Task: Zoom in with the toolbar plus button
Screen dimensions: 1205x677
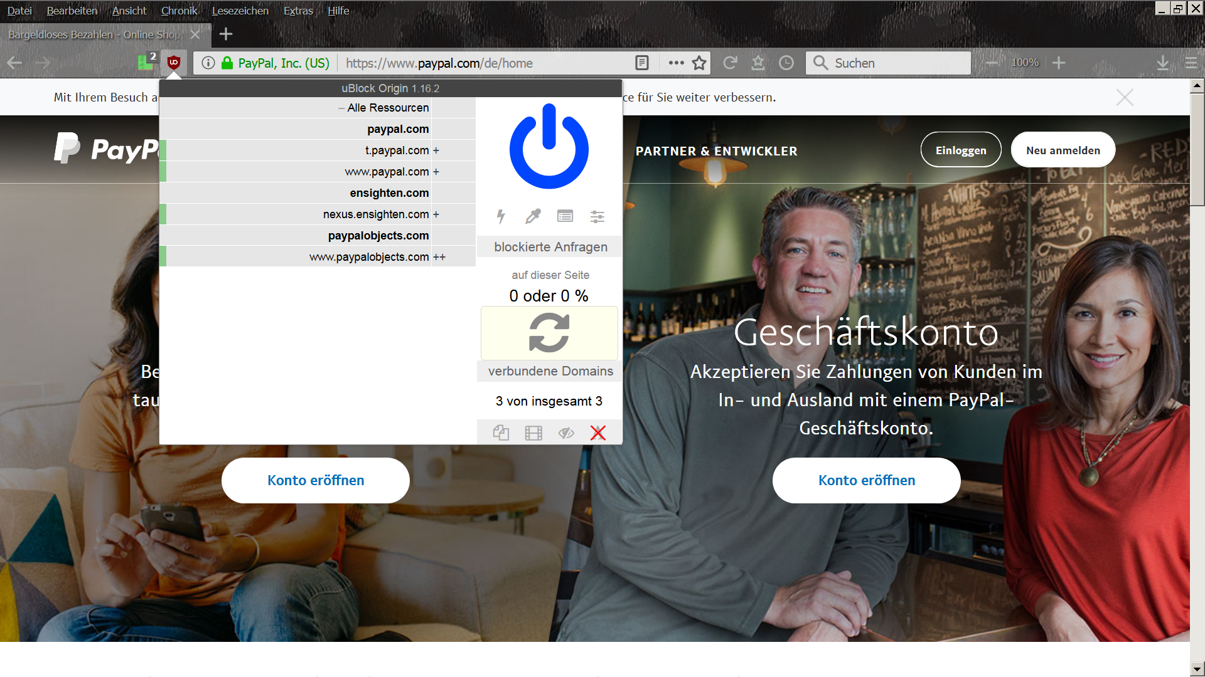Action: (1059, 63)
